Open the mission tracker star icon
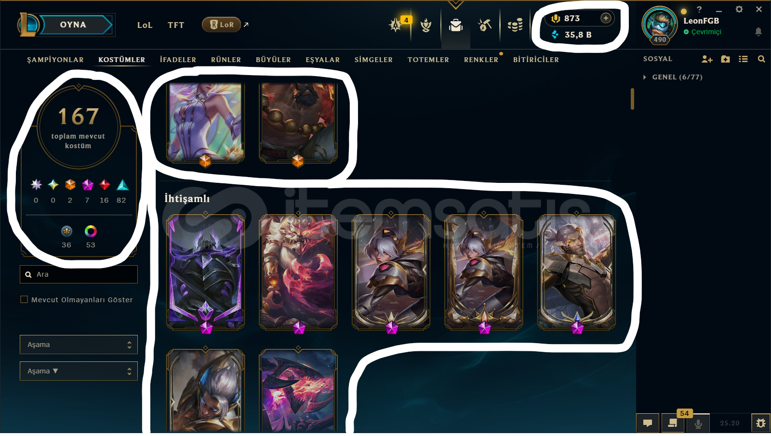This screenshot has width=771, height=436. [x=396, y=25]
